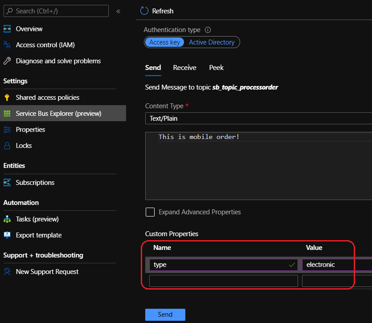Select Access key authentication type

(x=164, y=42)
